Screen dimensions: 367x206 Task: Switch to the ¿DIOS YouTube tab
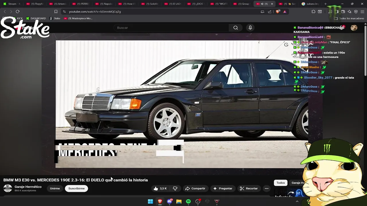(196, 4)
